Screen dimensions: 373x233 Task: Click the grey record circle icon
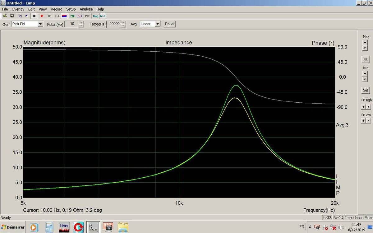click(49, 16)
